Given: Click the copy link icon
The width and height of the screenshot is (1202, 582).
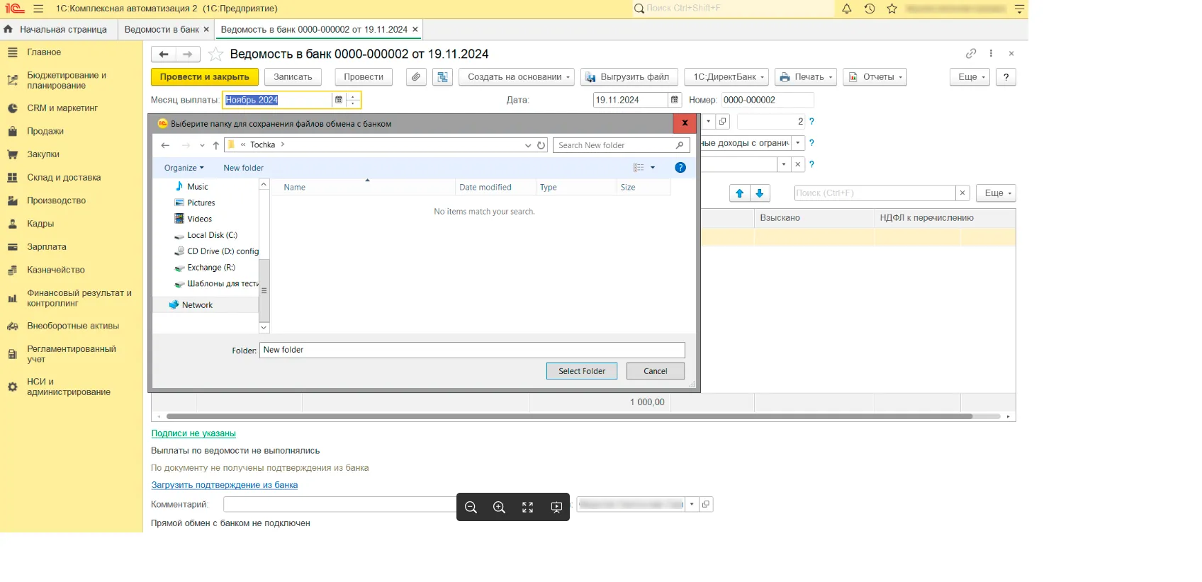Looking at the screenshot, I should pyautogui.click(x=970, y=54).
